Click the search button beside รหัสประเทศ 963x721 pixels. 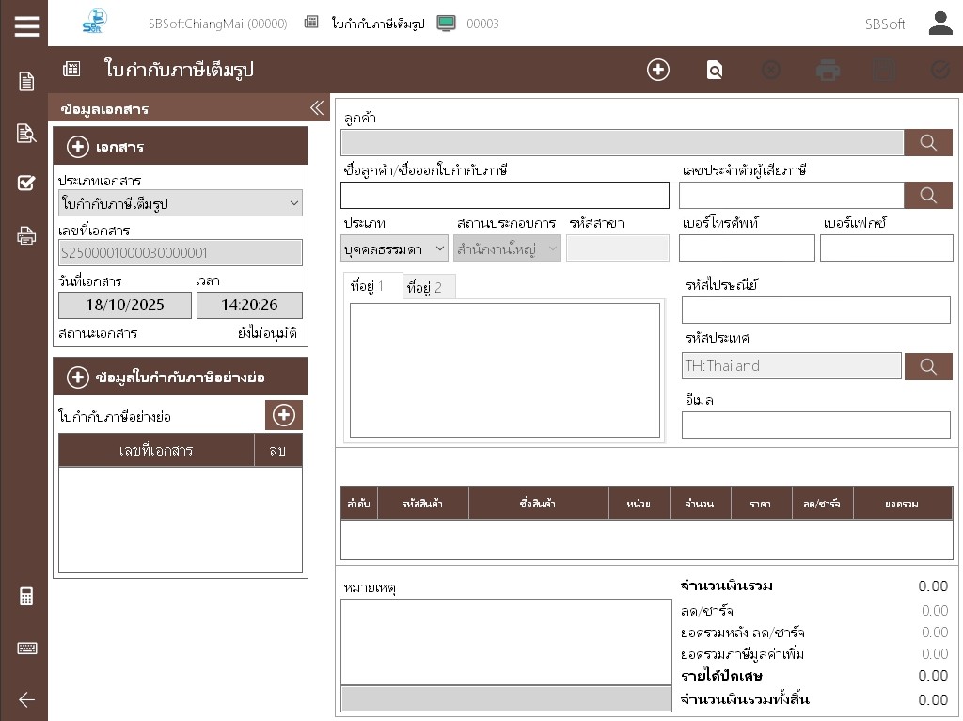tap(927, 366)
